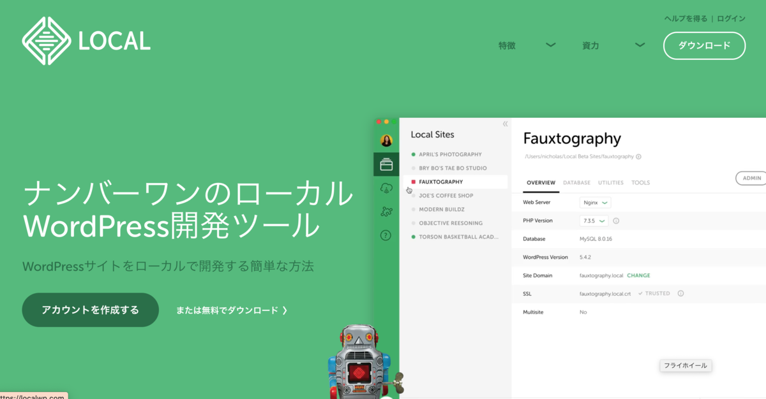Click the ナンバーワンのローカル headline text

point(187,193)
